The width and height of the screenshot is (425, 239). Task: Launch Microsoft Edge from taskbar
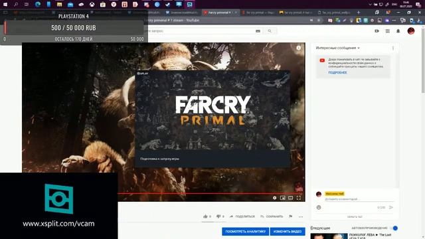tap(38, 5)
